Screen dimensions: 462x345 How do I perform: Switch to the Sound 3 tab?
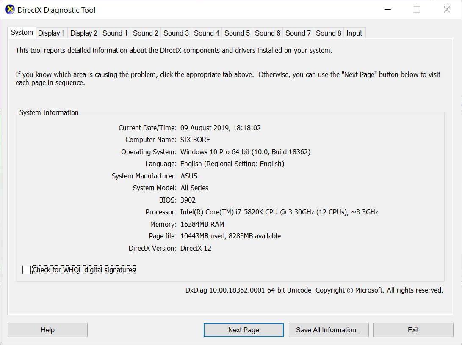[x=176, y=33]
